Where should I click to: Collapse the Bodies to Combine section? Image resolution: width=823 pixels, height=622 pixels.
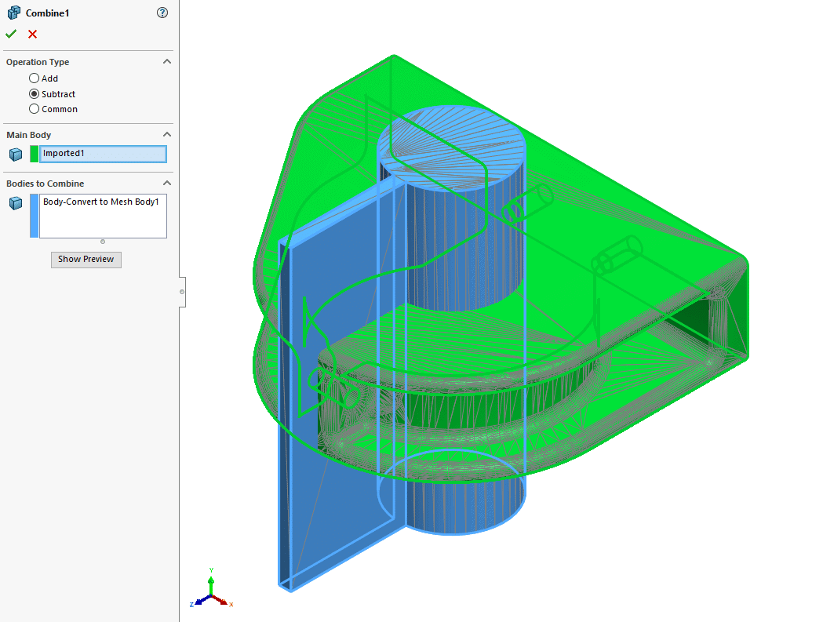(x=167, y=182)
